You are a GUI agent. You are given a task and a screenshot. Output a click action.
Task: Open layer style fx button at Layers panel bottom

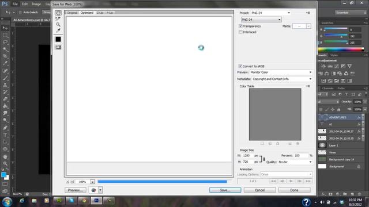(x=323, y=194)
